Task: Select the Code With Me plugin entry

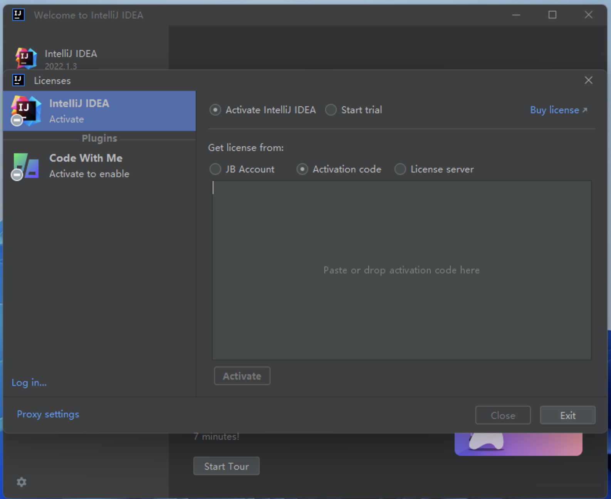Action: 99,166
